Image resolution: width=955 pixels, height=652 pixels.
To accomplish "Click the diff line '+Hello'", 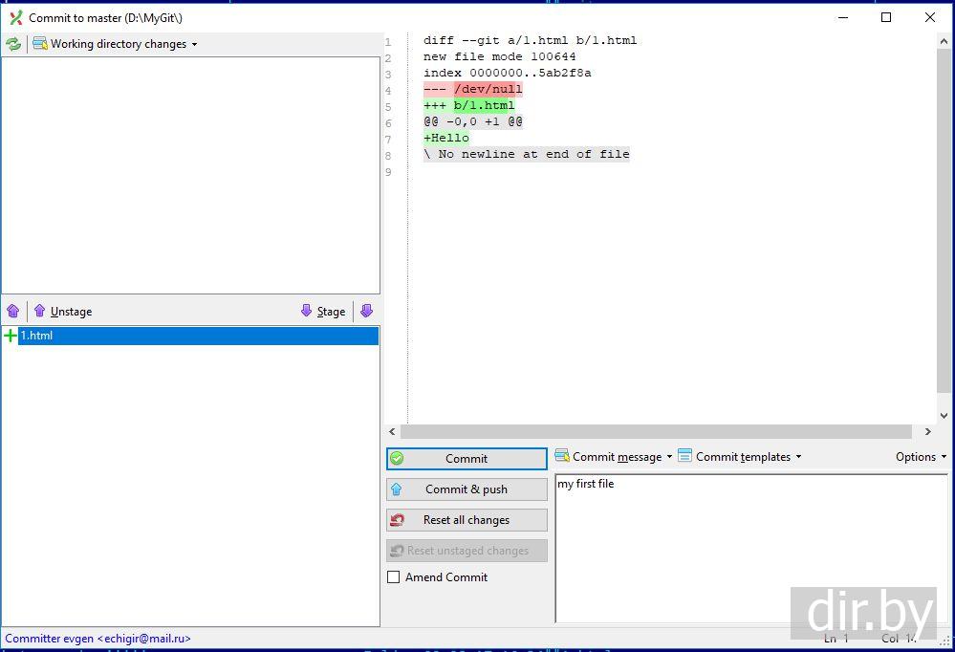I will [446, 138].
